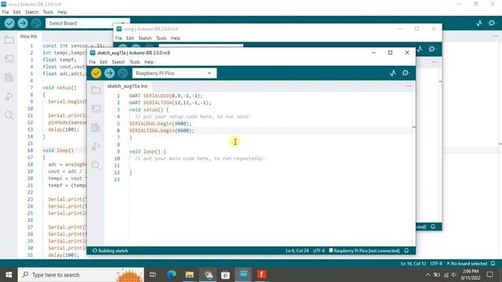Click line 6 SERIALTIGA.begin(9600); code
502x282 pixels.
tap(162, 131)
